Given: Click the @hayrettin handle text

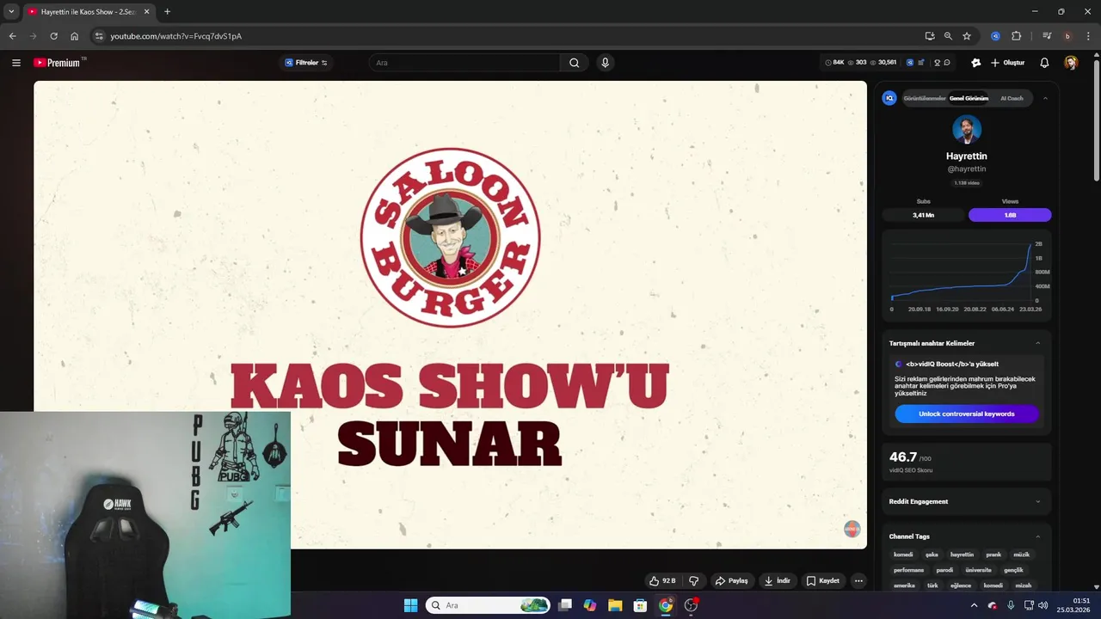Looking at the screenshot, I should (967, 169).
